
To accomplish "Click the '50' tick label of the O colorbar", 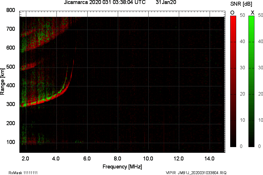I will pyautogui.click(x=242, y=15).
